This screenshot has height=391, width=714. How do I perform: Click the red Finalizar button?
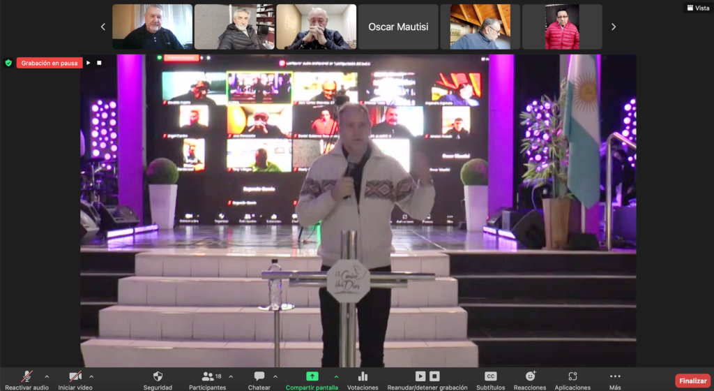coord(692,381)
